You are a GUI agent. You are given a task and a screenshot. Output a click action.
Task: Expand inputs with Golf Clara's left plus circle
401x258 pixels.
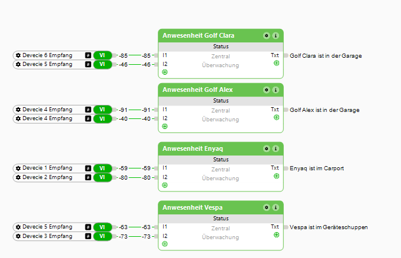tap(165, 72)
